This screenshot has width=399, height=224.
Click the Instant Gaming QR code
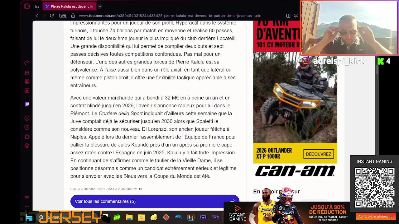point(374,187)
